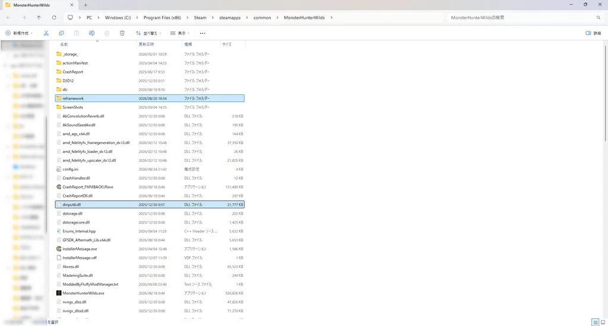Click the Paste icon in toolbar
Screen dimensions: 608x326
pos(77,33)
